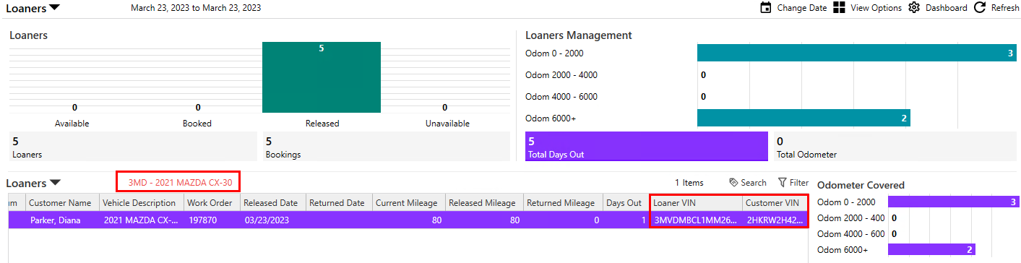Expand the lower Loaners table dropdown arrow

click(x=55, y=183)
